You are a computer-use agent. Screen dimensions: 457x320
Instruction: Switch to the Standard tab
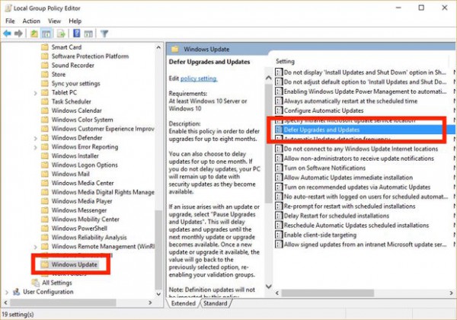pyautogui.click(x=215, y=303)
